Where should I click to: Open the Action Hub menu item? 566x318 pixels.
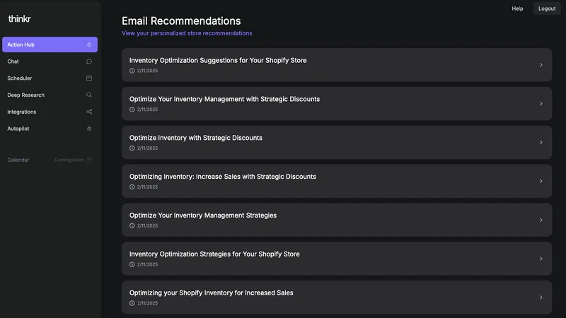(x=50, y=45)
